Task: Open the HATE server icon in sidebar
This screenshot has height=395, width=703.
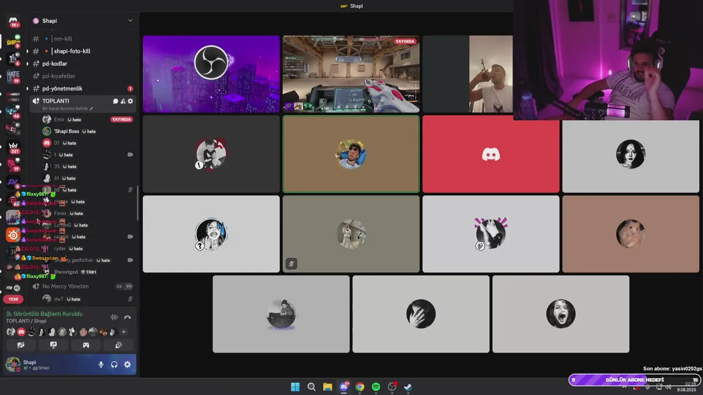Action: pos(13,76)
